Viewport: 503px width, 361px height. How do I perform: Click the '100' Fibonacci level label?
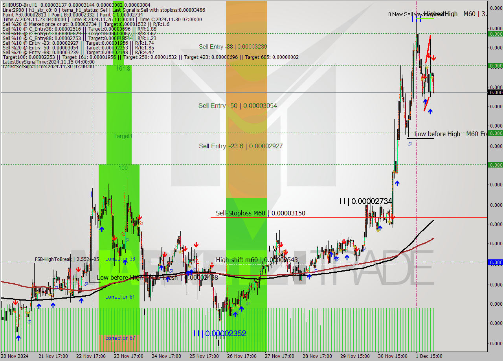click(x=123, y=168)
